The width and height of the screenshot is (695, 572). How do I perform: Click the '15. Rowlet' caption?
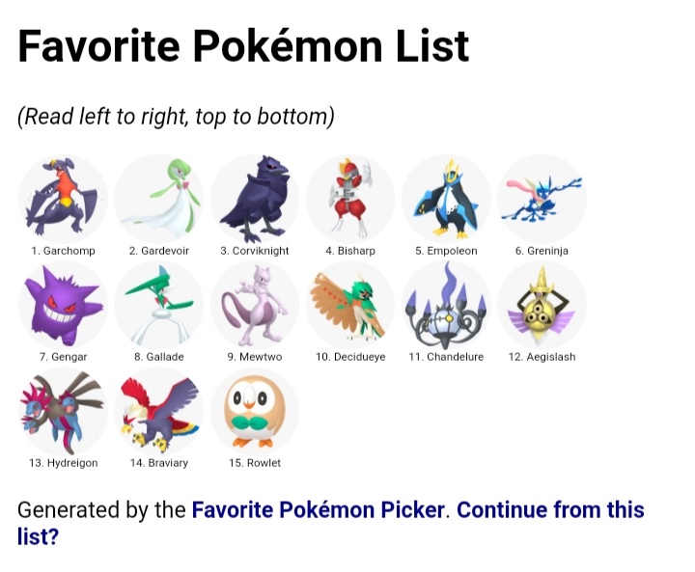(x=255, y=463)
